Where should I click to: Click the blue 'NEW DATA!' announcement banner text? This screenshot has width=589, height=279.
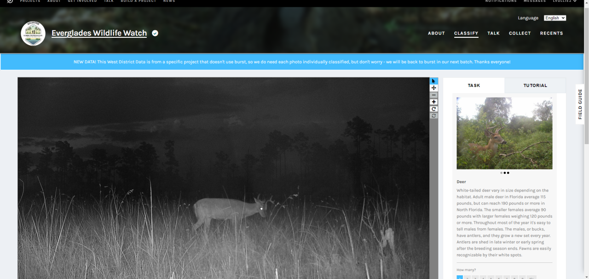click(x=292, y=62)
